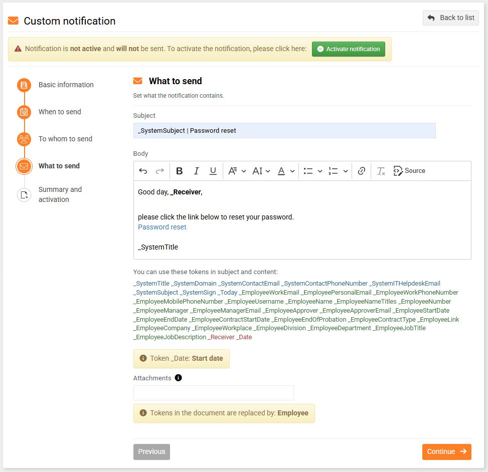This screenshot has width=488, height=472.
Task: Open the Summary and activation step
Action: 60,194
